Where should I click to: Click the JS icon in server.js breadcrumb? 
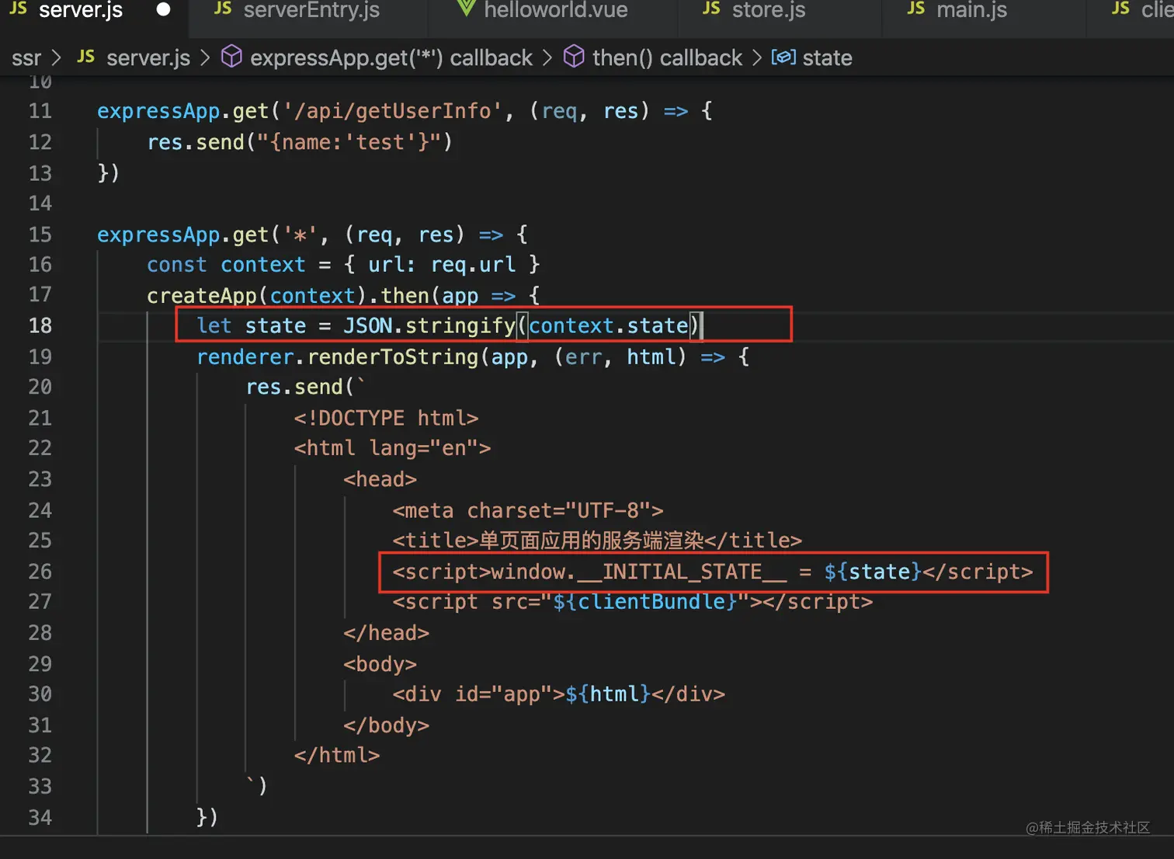pos(86,57)
